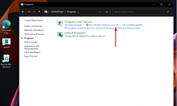Open the recent locations dropdown arrow
The image size is (177, 106).
click(x=34, y=12)
